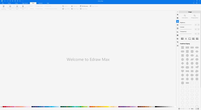Click the From Current Page icon
201x110 pixels.
[x=10, y=6]
